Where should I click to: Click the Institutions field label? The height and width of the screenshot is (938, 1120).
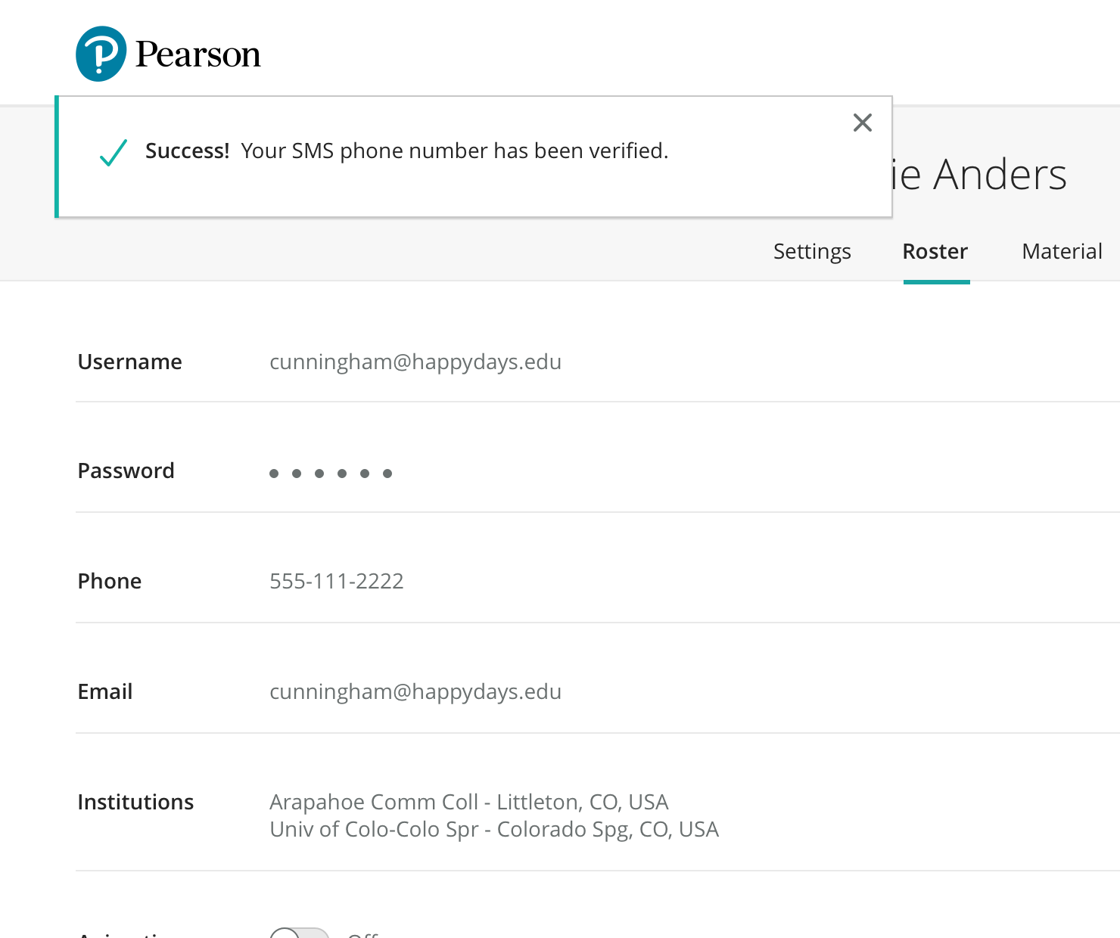(135, 802)
